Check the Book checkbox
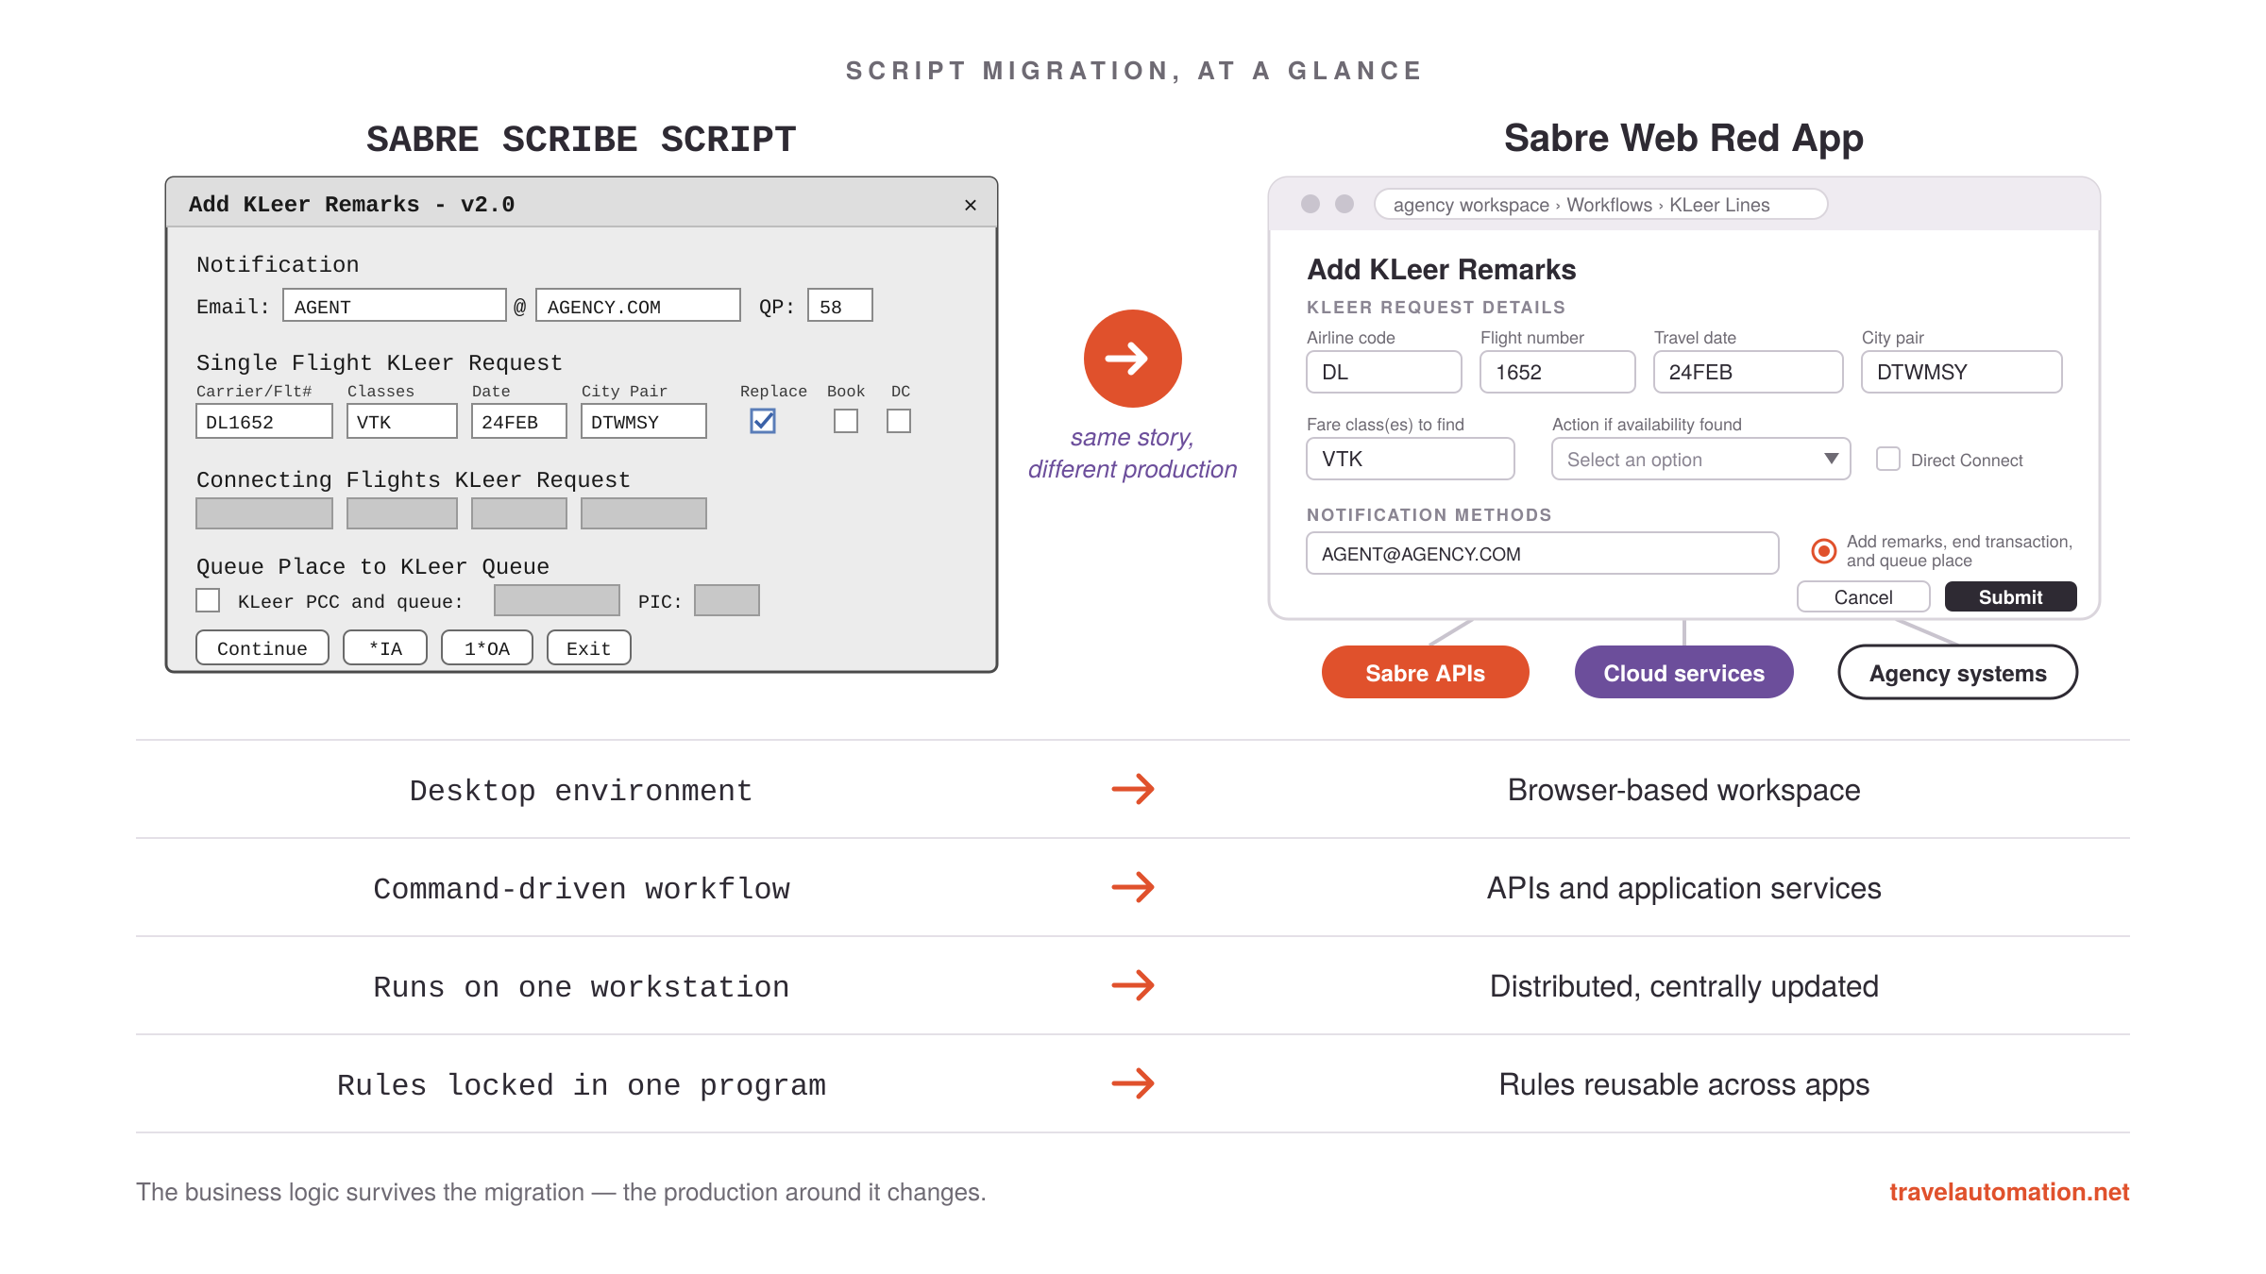This screenshot has height=1274, width=2266. coord(846,421)
